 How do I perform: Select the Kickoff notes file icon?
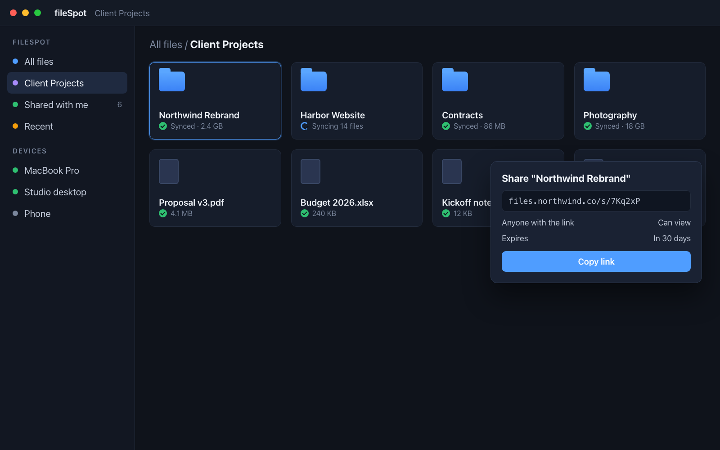pos(452,171)
